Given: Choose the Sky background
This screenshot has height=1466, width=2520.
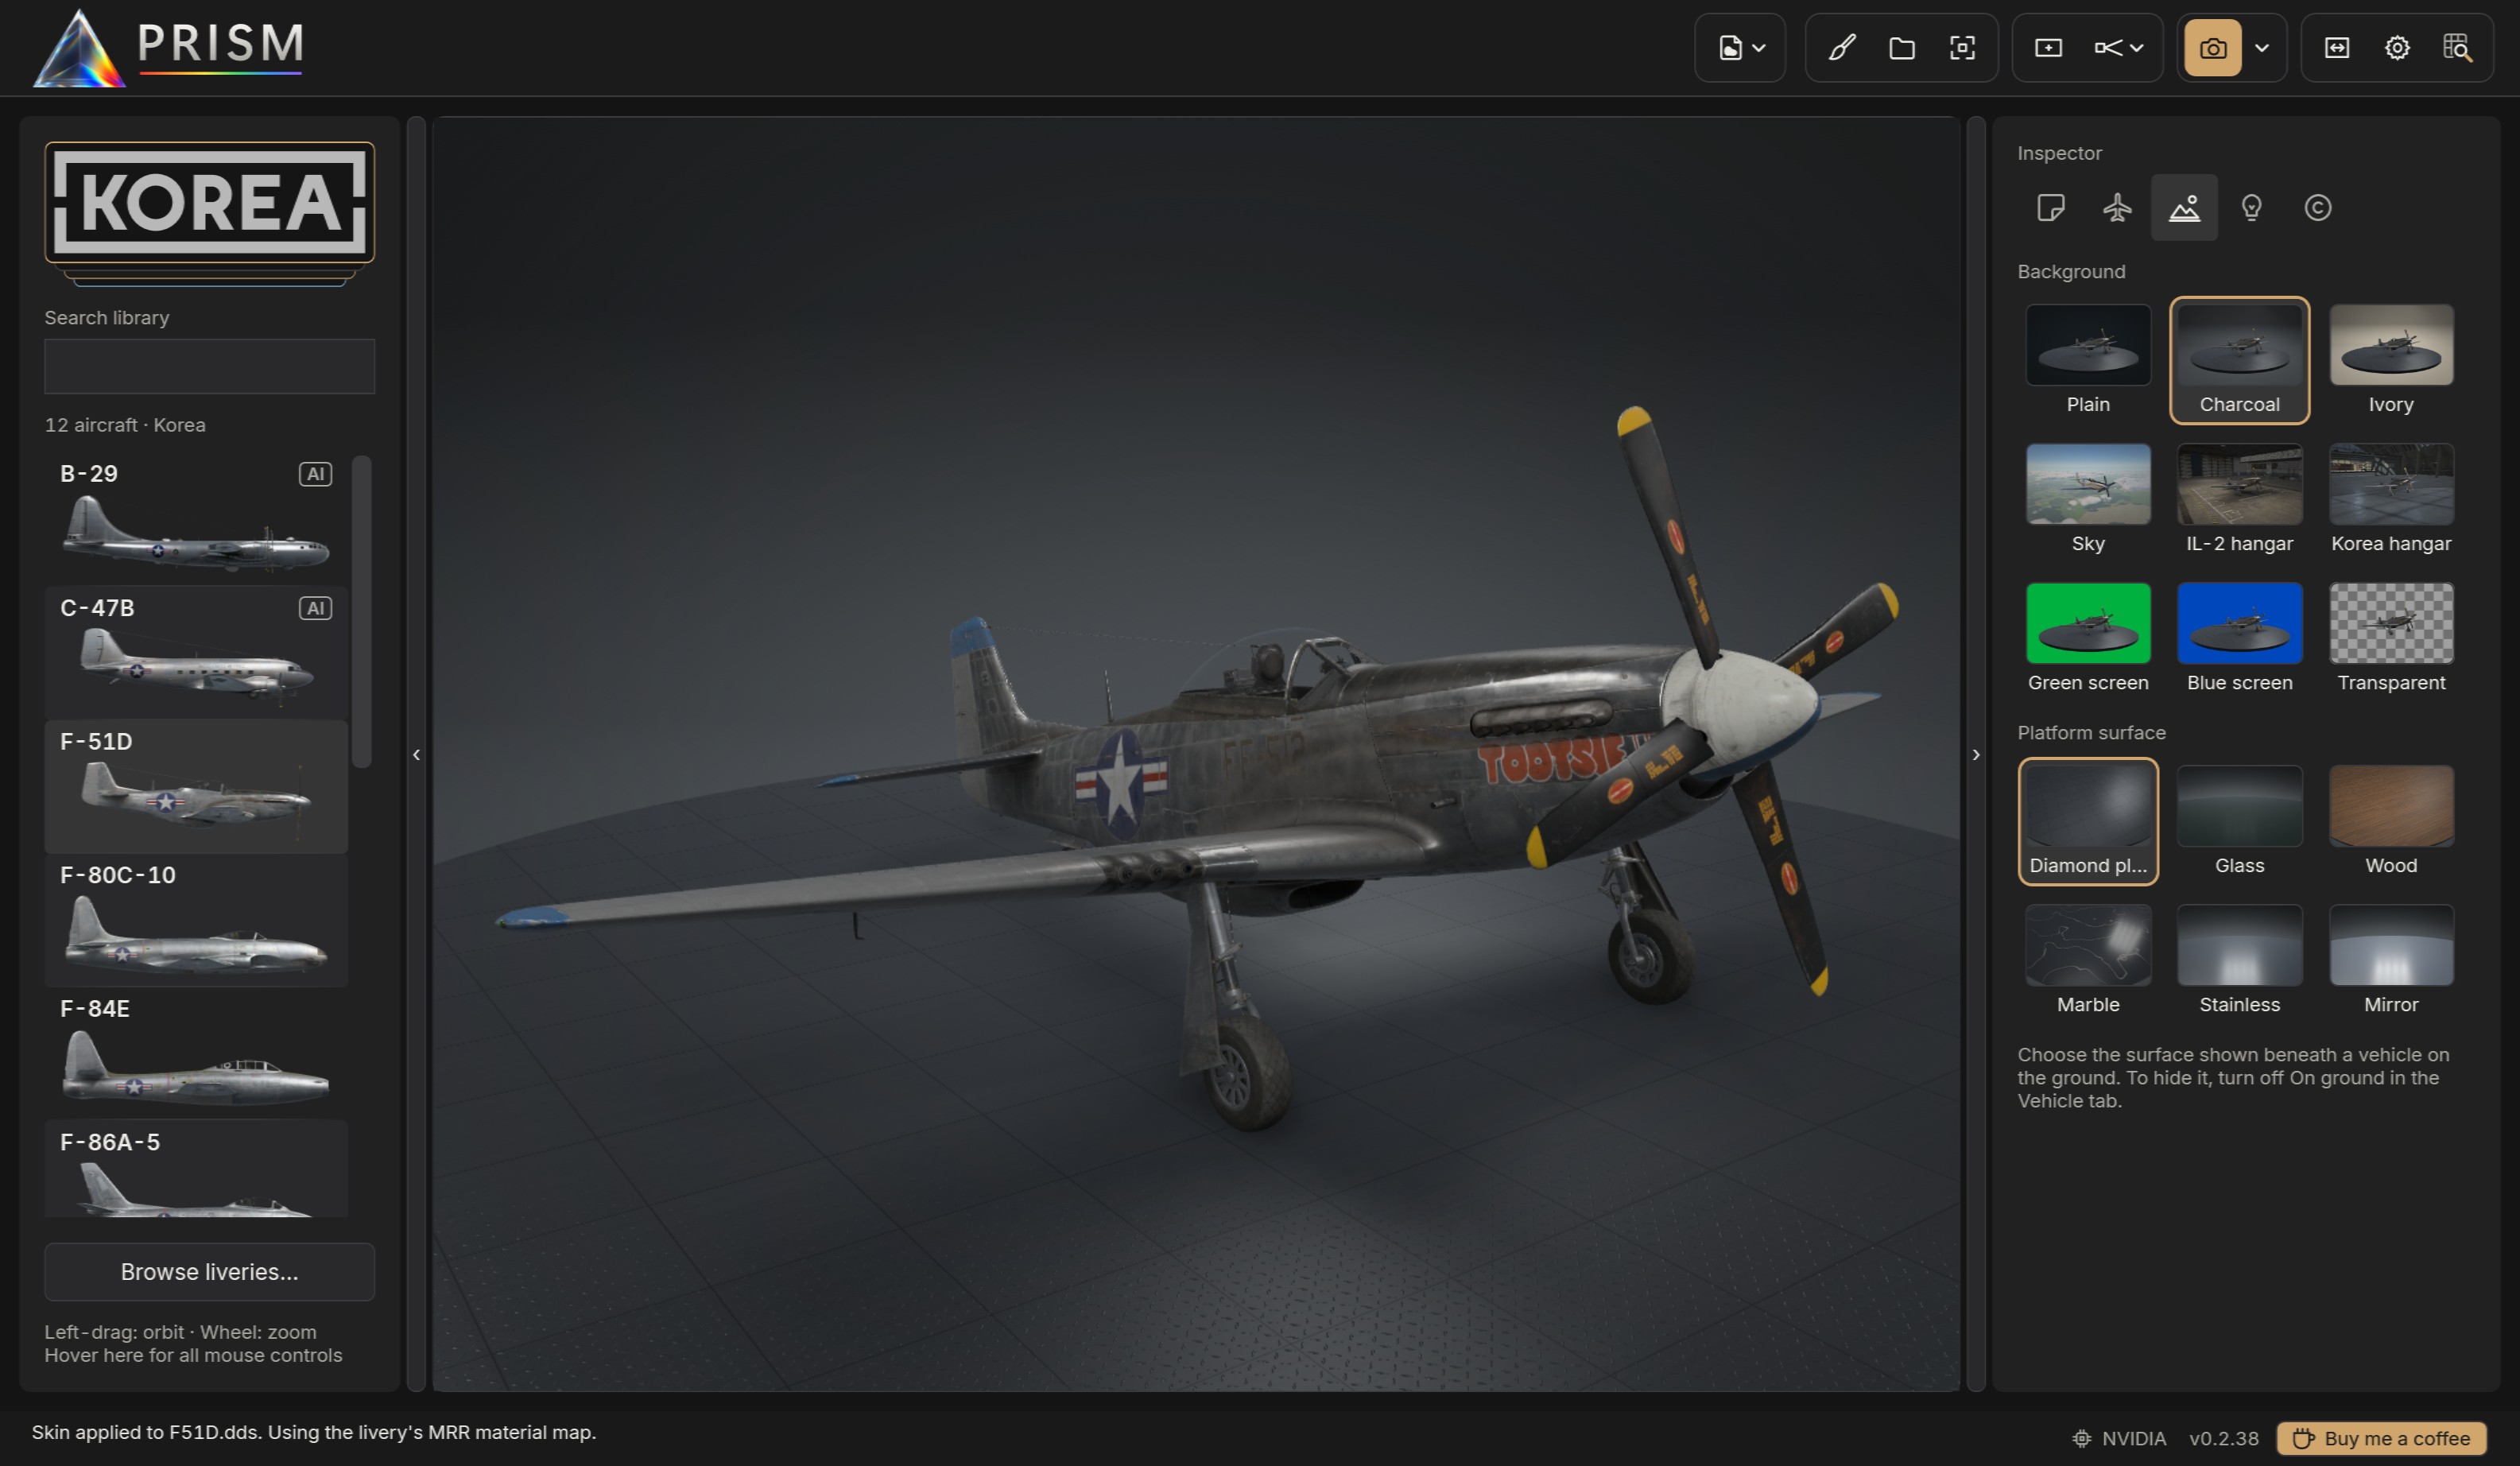Looking at the screenshot, I should (x=2088, y=499).
